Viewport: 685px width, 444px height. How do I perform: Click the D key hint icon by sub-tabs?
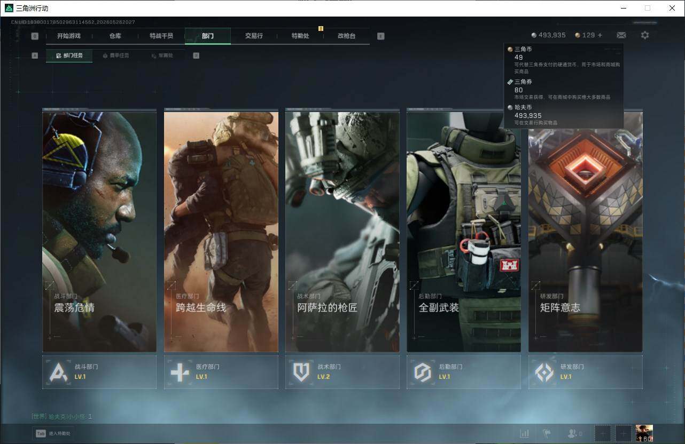tap(196, 55)
